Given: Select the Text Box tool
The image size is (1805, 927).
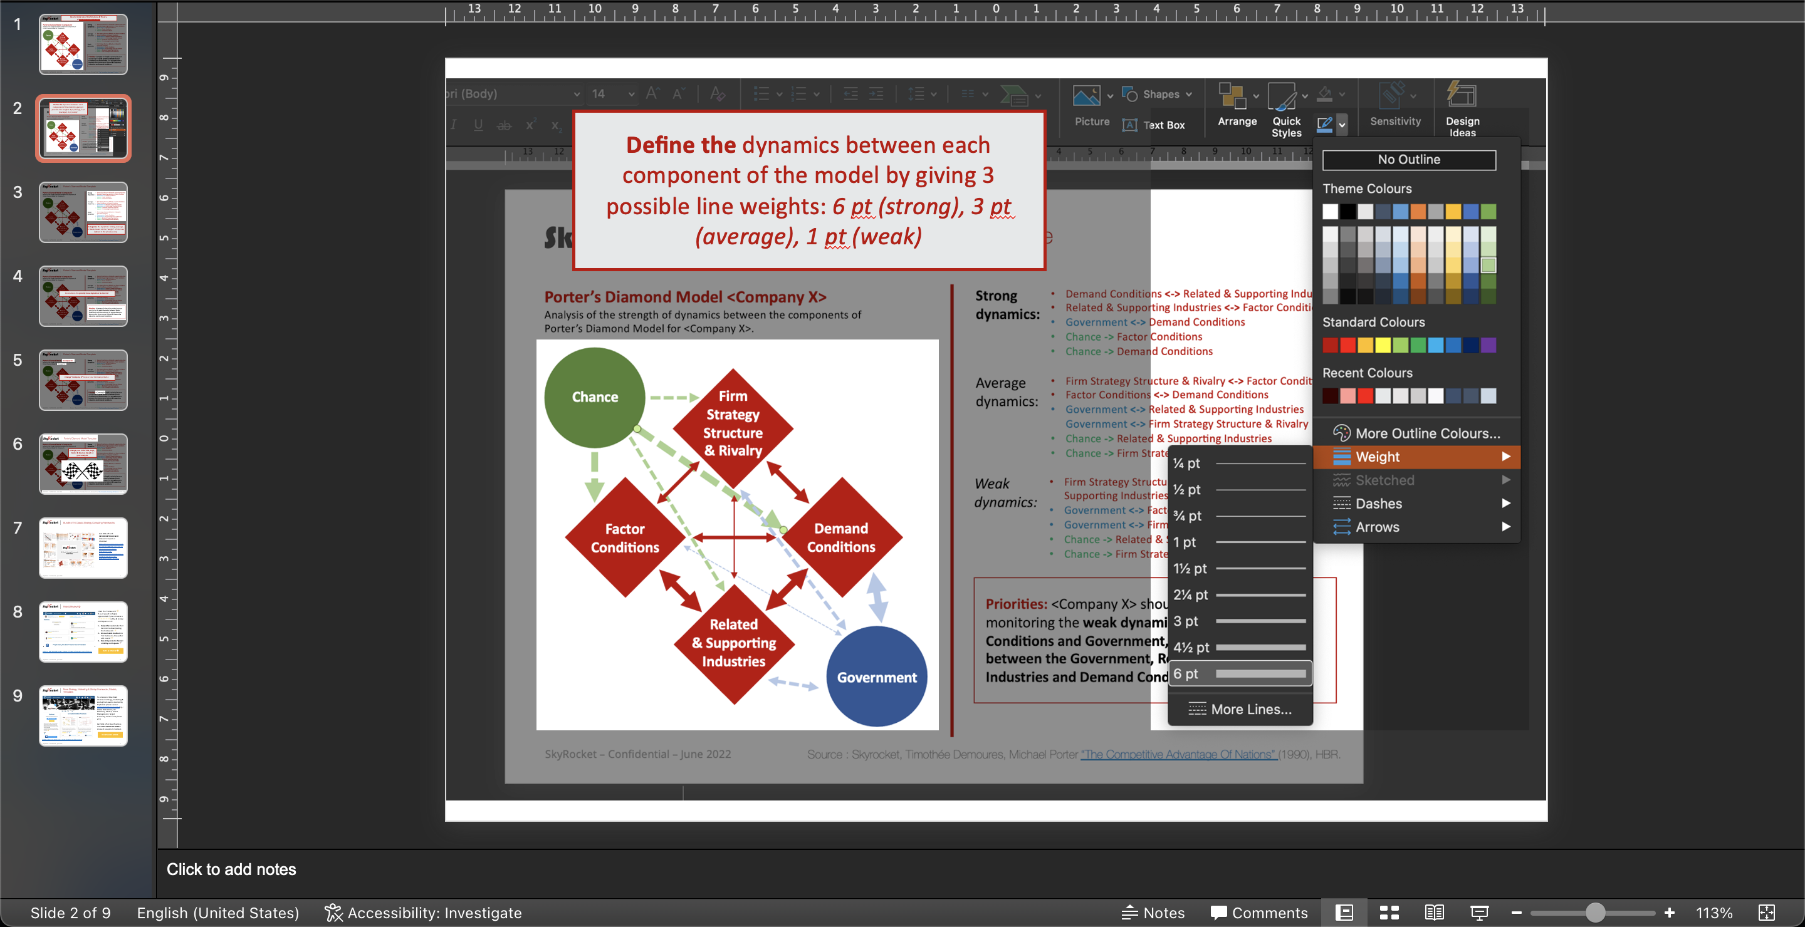Looking at the screenshot, I should pyautogui.click(x=1156, y=125).
